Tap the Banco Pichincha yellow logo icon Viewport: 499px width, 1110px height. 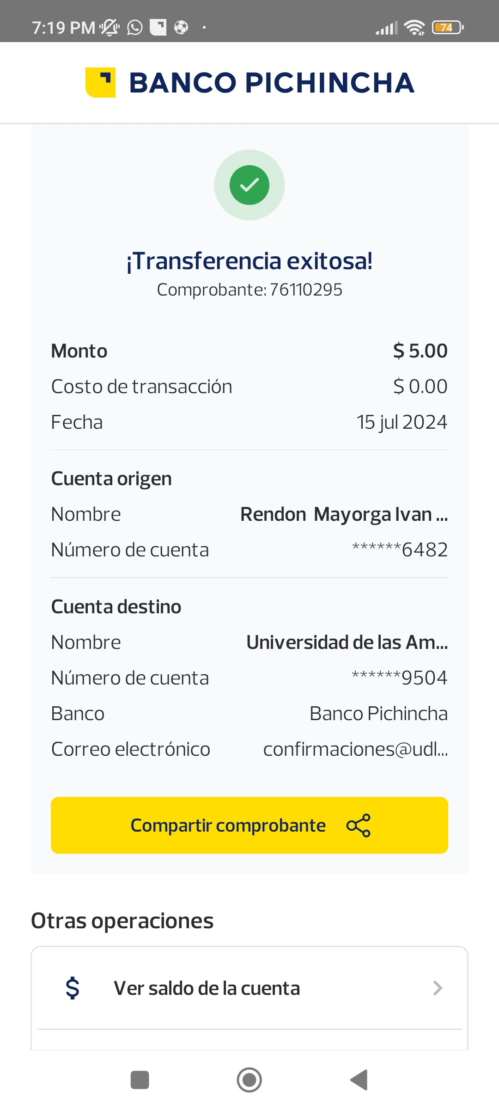point(100,83)
